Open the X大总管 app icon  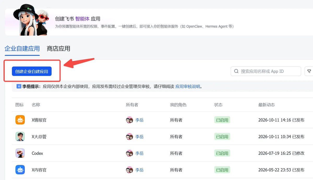[20, 137]
